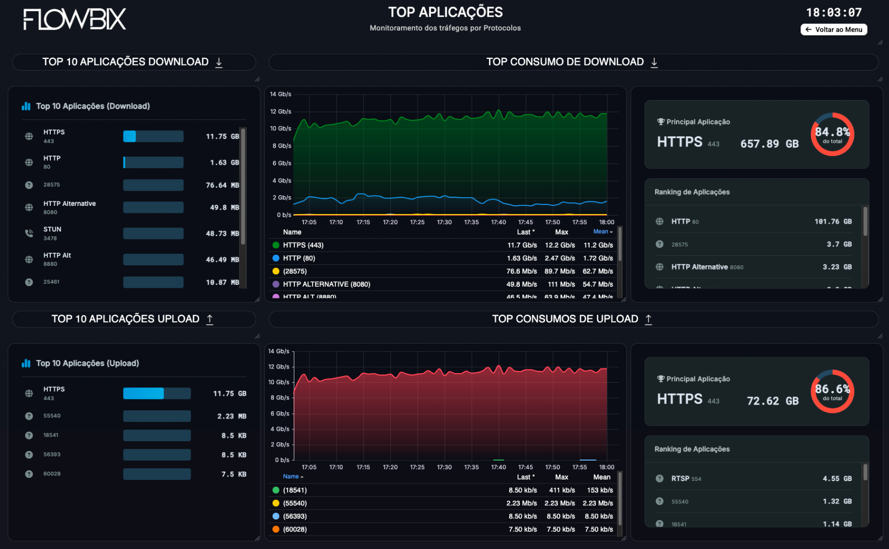Image resolution: width=889 pixels, height=549 pixels.
Task: Click the question-mark icon next to port 28575
Action: tap(29, 185)
